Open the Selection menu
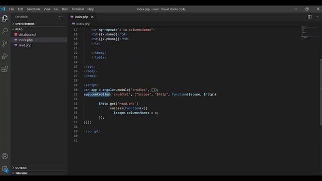 (x=33, y=9)
